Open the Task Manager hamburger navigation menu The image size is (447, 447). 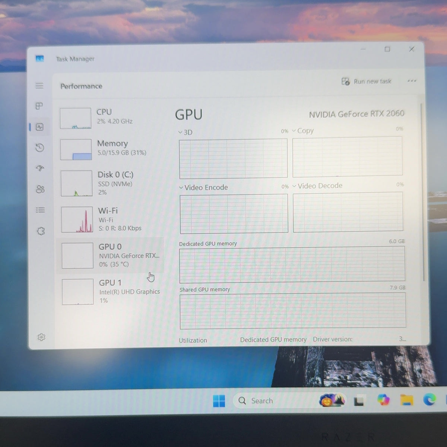39,86
